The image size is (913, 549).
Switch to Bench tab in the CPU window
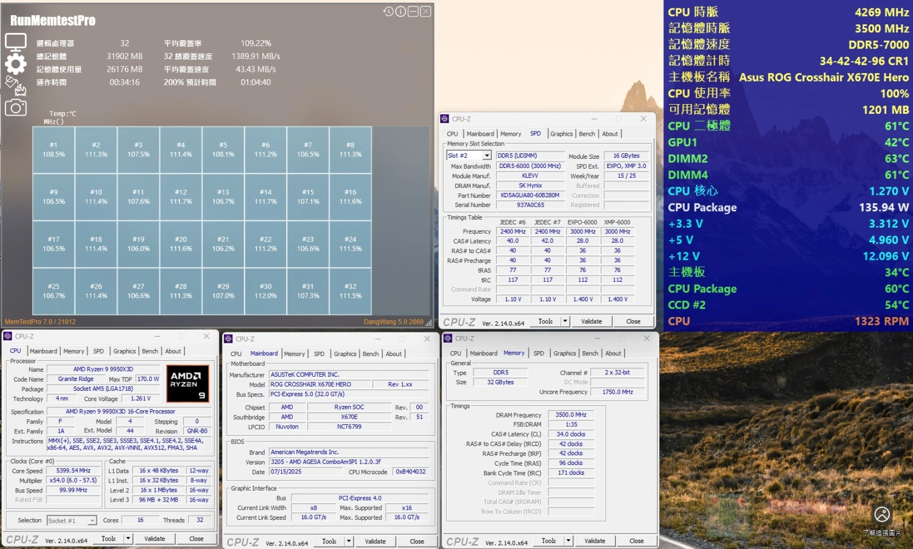tap(150, 351)
